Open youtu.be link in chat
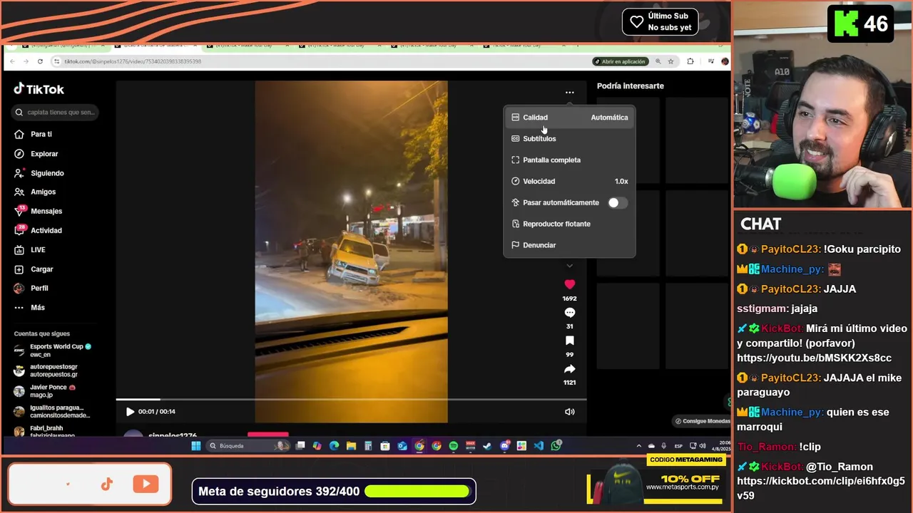 click(814, 358)
